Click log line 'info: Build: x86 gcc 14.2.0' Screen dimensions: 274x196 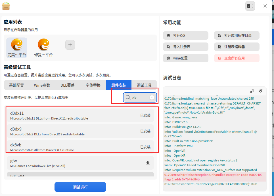(x=183, y=127)
